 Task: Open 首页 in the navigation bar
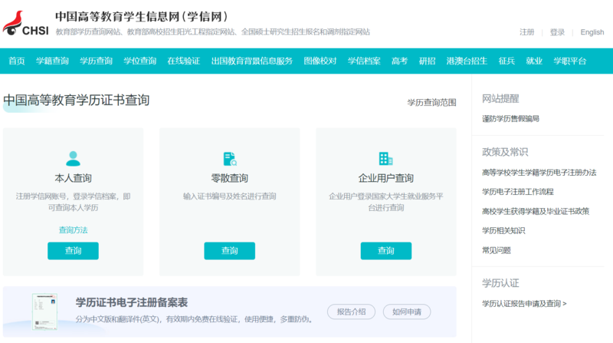pyautogui.click(x=17, y=61)
